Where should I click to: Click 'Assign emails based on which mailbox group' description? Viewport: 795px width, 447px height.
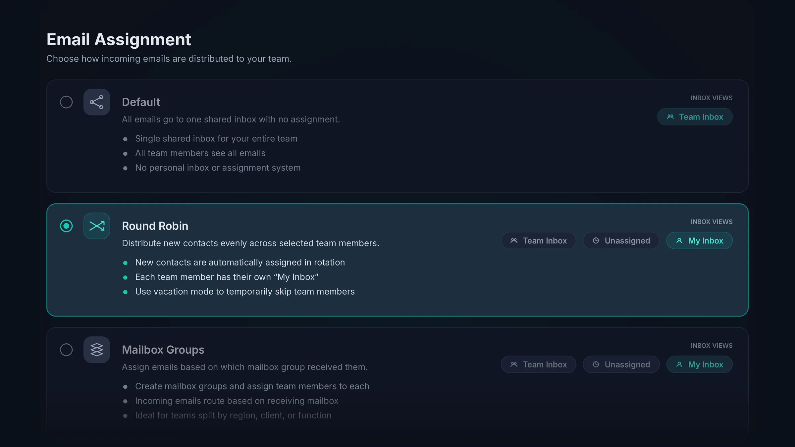[245, 367]
